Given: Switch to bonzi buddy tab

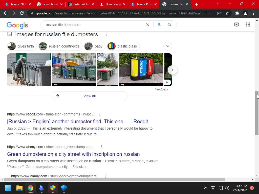Looking at the screenshot, I should [x=50, y=4].
